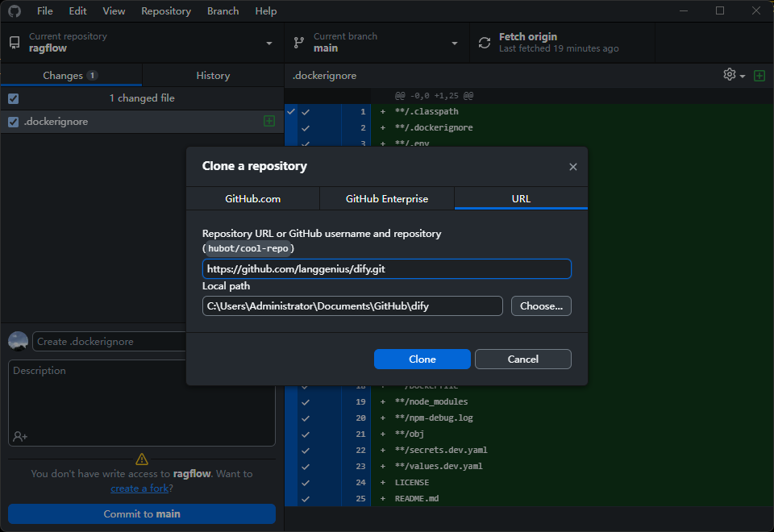Click the Cancel button
This screenshot has height=532, width=774.
[522, 359]
